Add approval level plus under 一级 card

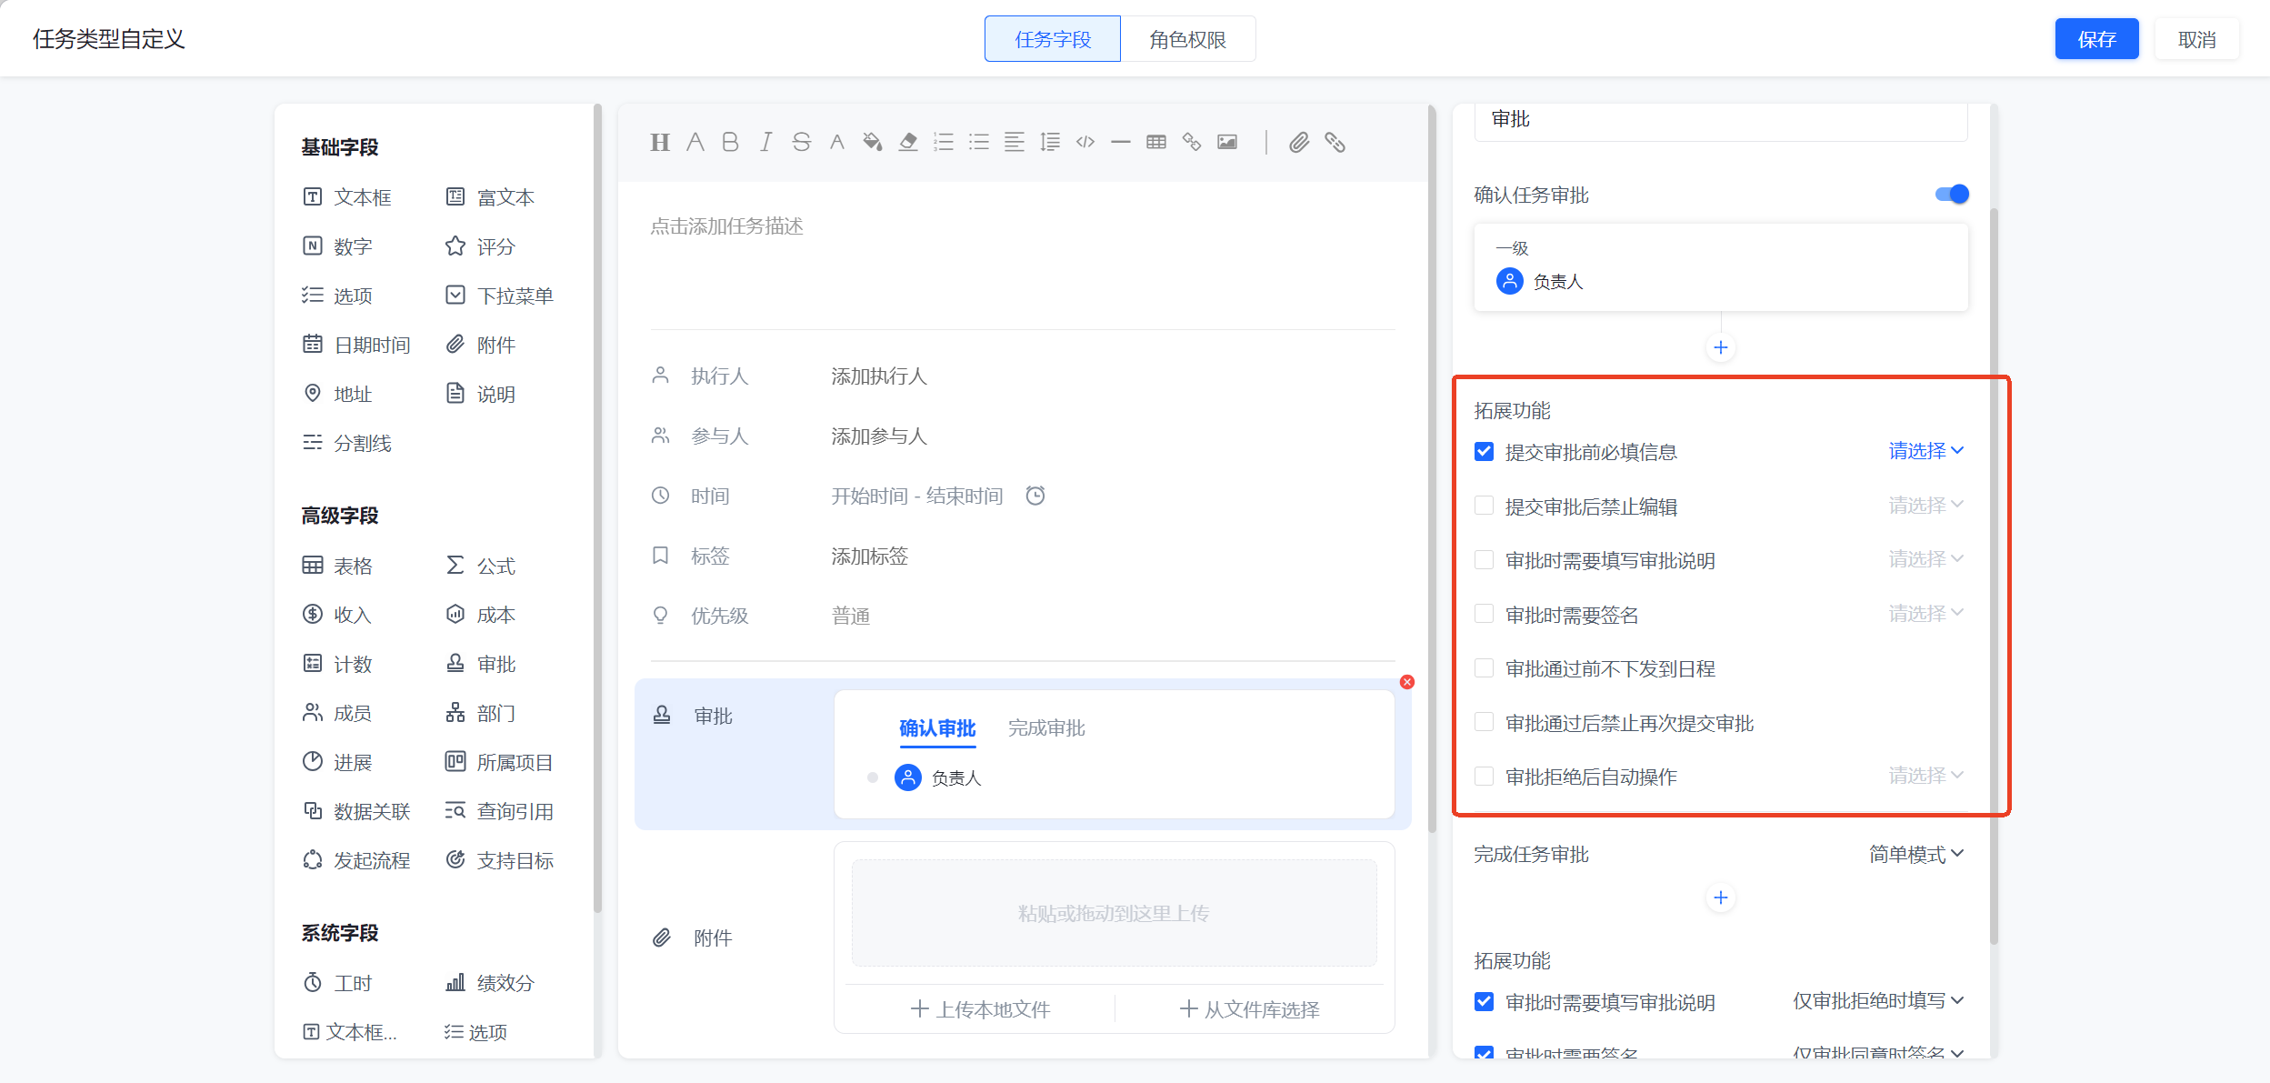click(1721, 347)
